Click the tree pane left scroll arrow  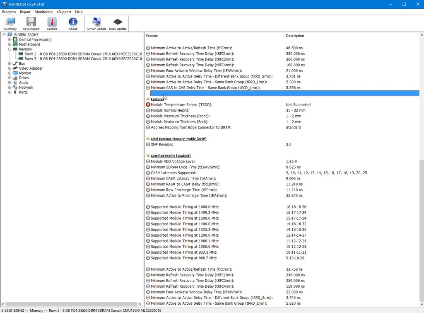[3, 304]
